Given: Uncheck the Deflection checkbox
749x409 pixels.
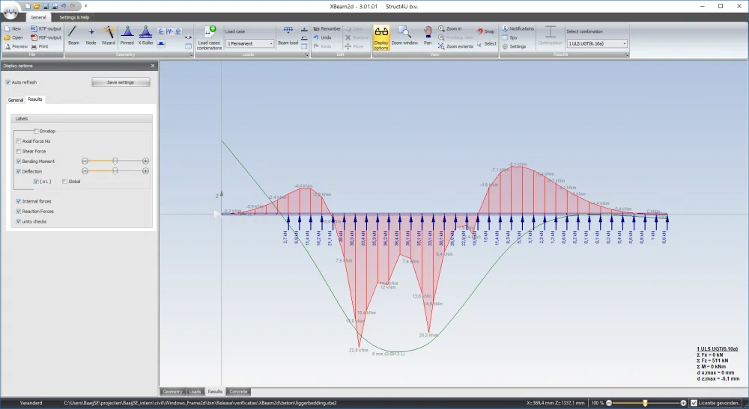Looking at the screenshot, I should [19, 171].
